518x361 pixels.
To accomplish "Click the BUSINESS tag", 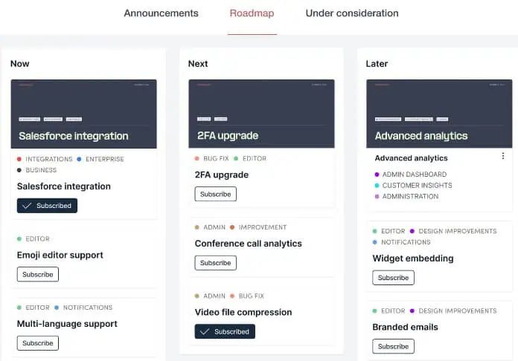I will click(37, 170).
